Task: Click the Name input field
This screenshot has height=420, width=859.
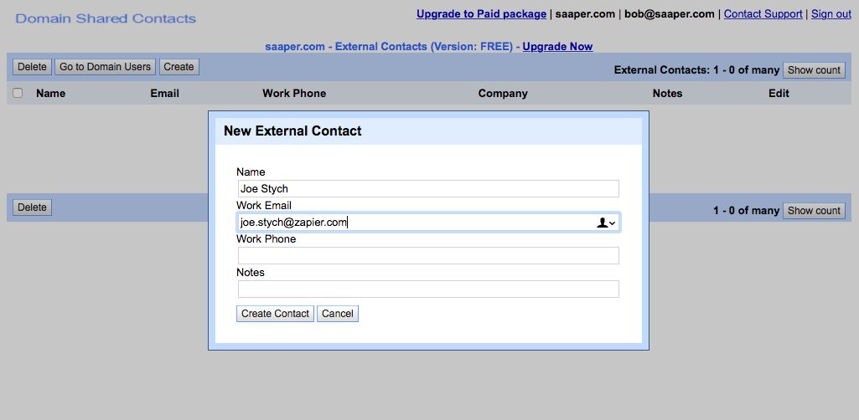Action: (428, 189)
